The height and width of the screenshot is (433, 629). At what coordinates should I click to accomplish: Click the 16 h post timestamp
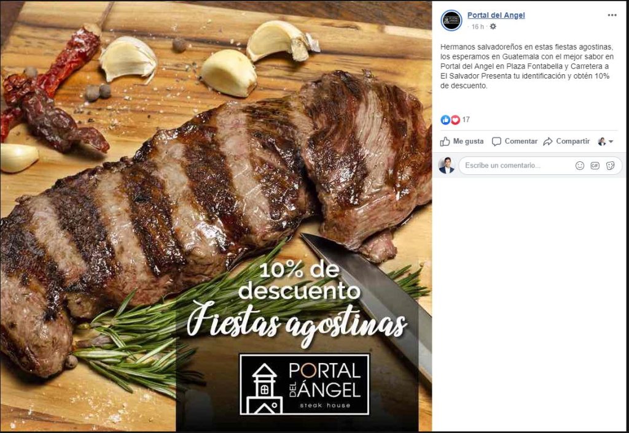pyautogui.click(x=477, y=26)
